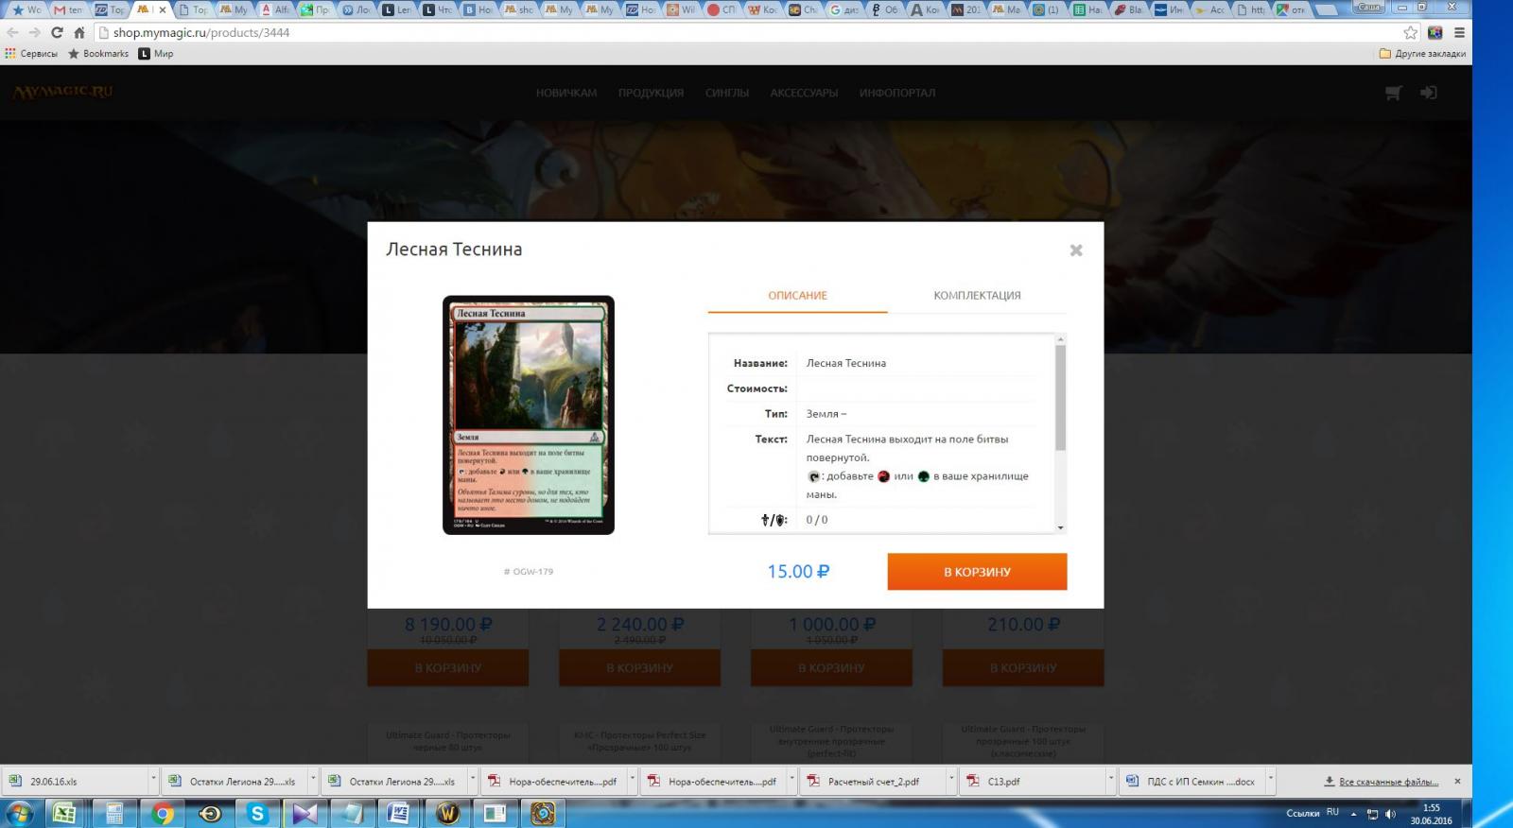This screenshot has height=828, width=1513.
Task: Launch Excel from the taskbar
Action: pyautogui.click(x=64, y=813)
